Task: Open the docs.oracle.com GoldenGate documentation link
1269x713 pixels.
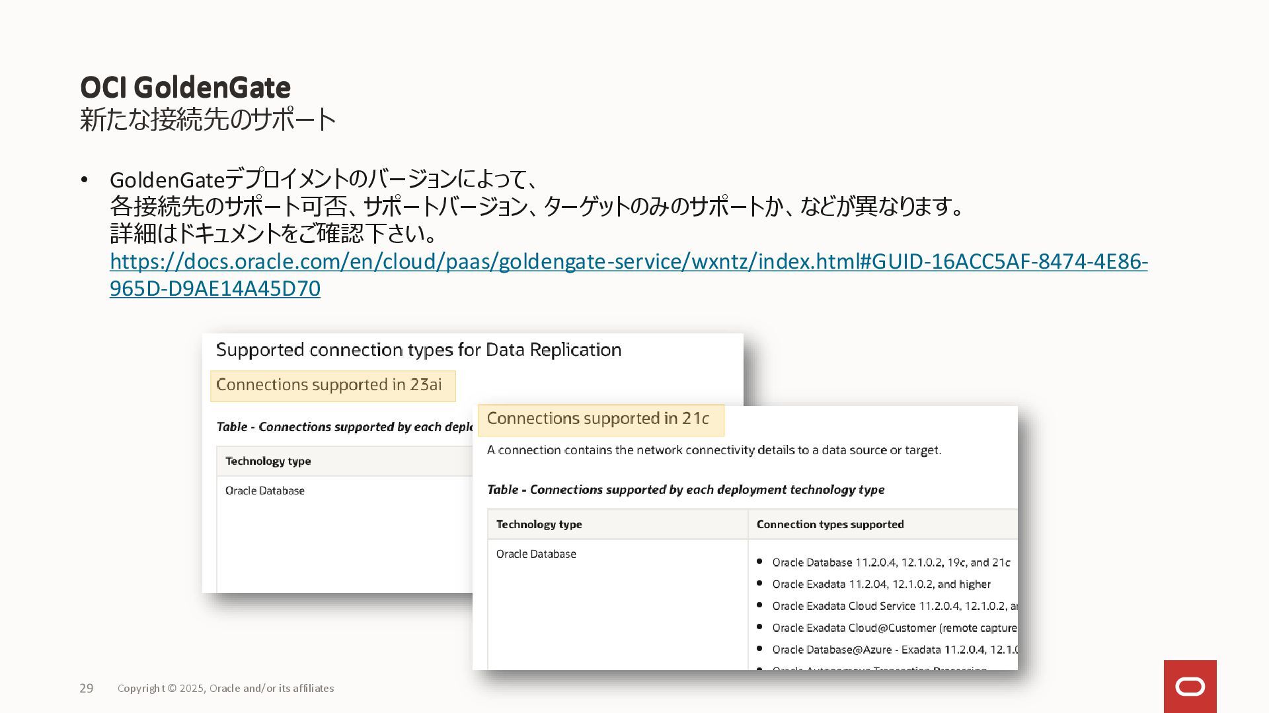Action: pyautogui.click(x=629, y=275)
